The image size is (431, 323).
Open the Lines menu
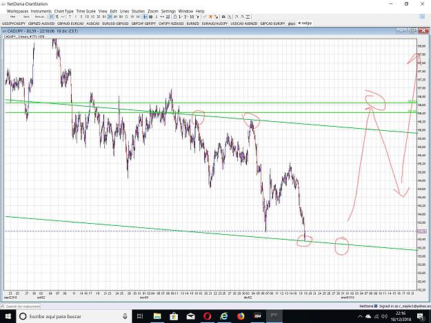tap(125, 11)
